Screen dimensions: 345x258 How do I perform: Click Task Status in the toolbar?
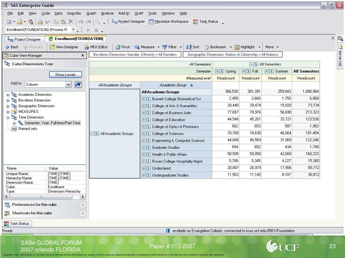coord(206,21)
